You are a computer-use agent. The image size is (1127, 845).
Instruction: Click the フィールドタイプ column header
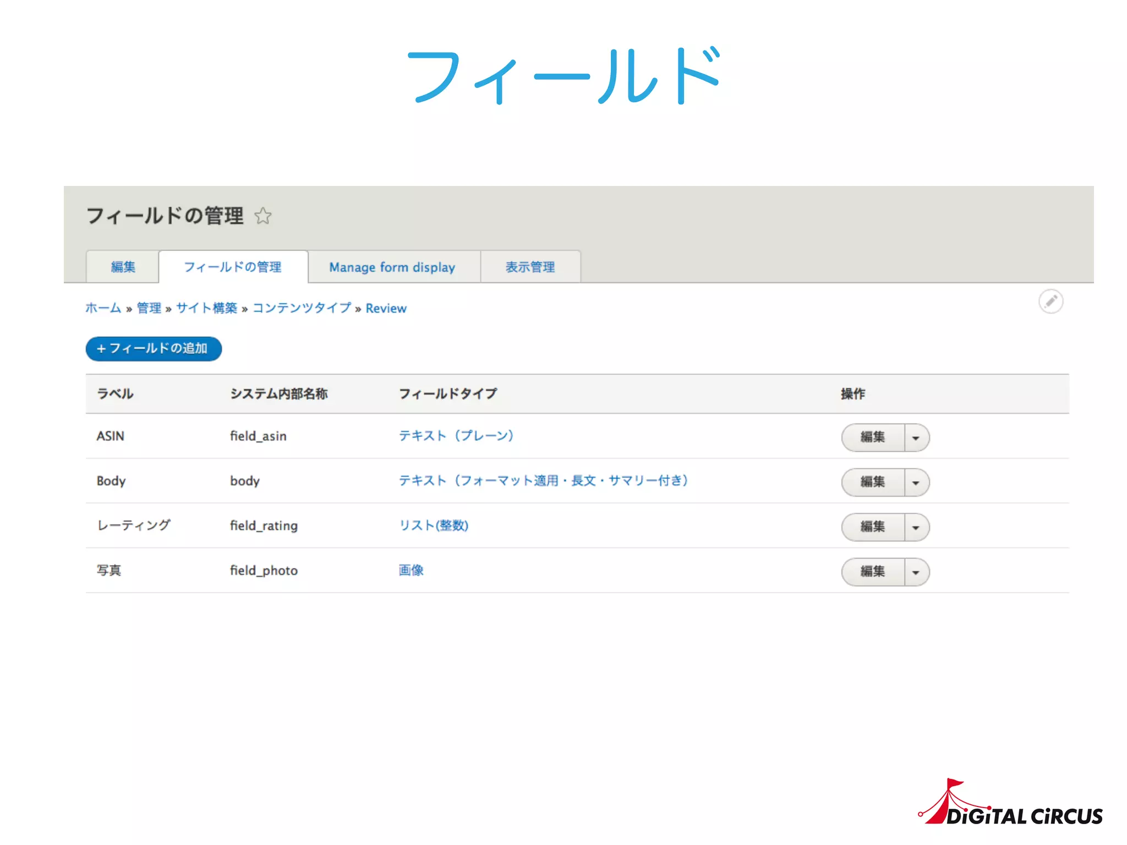(x=448, y=394)
